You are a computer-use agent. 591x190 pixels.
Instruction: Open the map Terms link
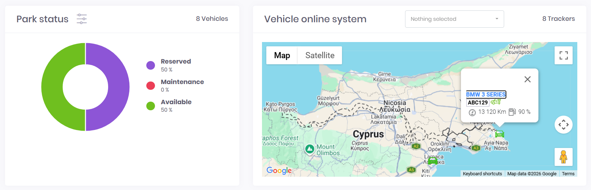[568, 174]
